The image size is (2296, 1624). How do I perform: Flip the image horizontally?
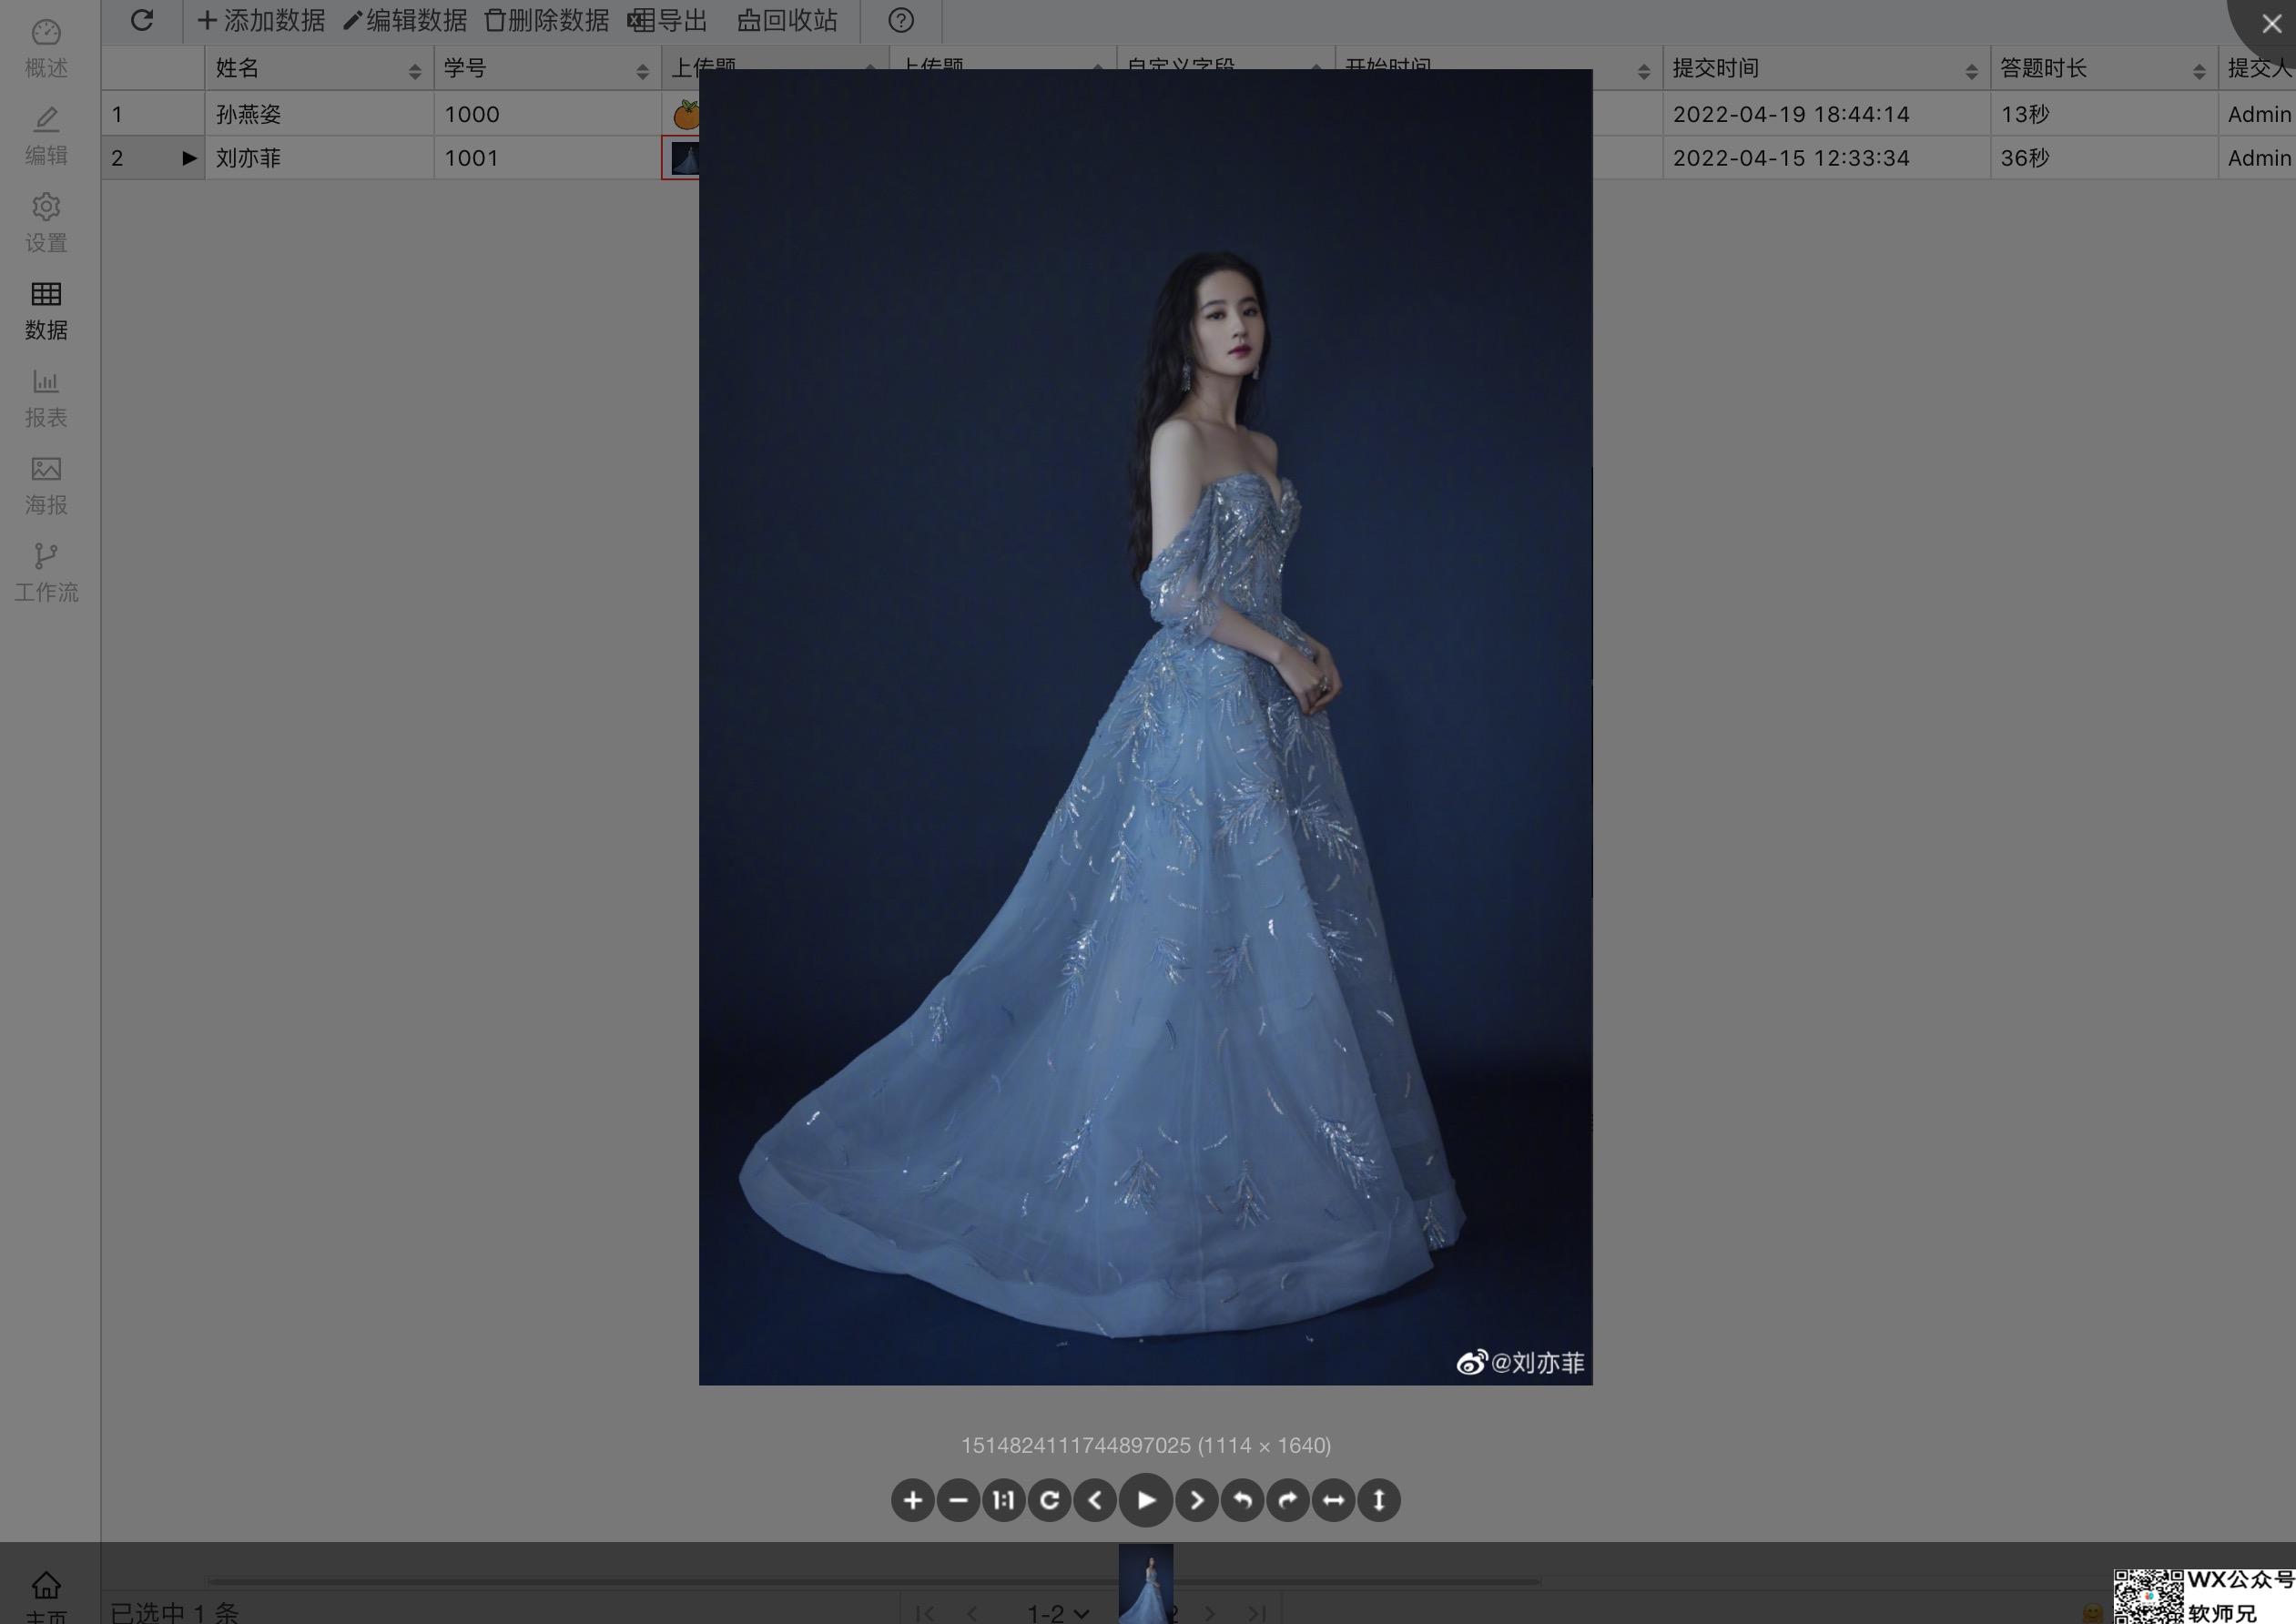pos(1333,1500)
